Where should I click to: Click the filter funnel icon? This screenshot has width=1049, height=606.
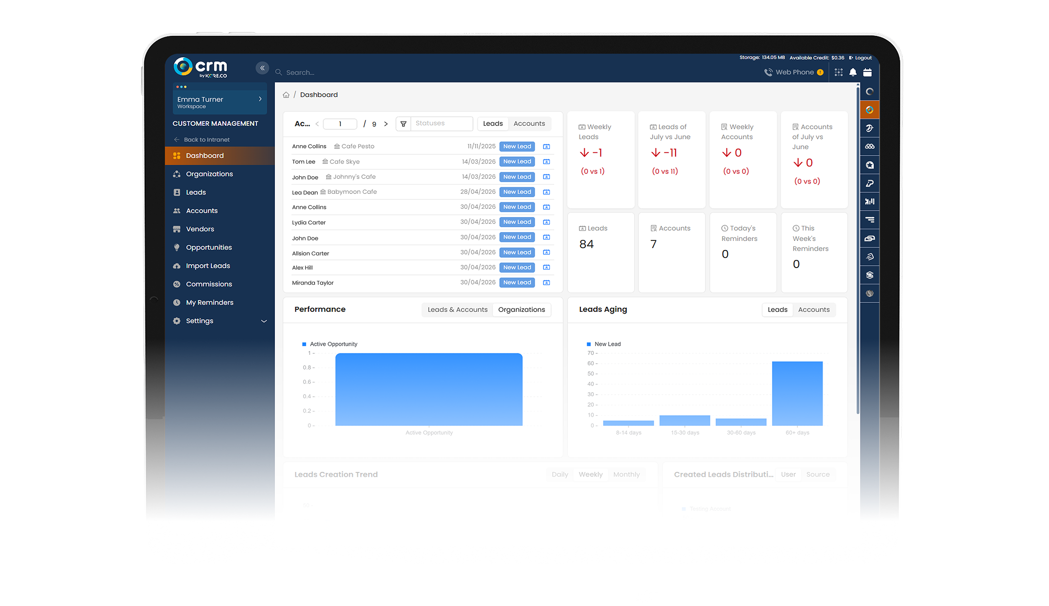(x=403, y=124)
